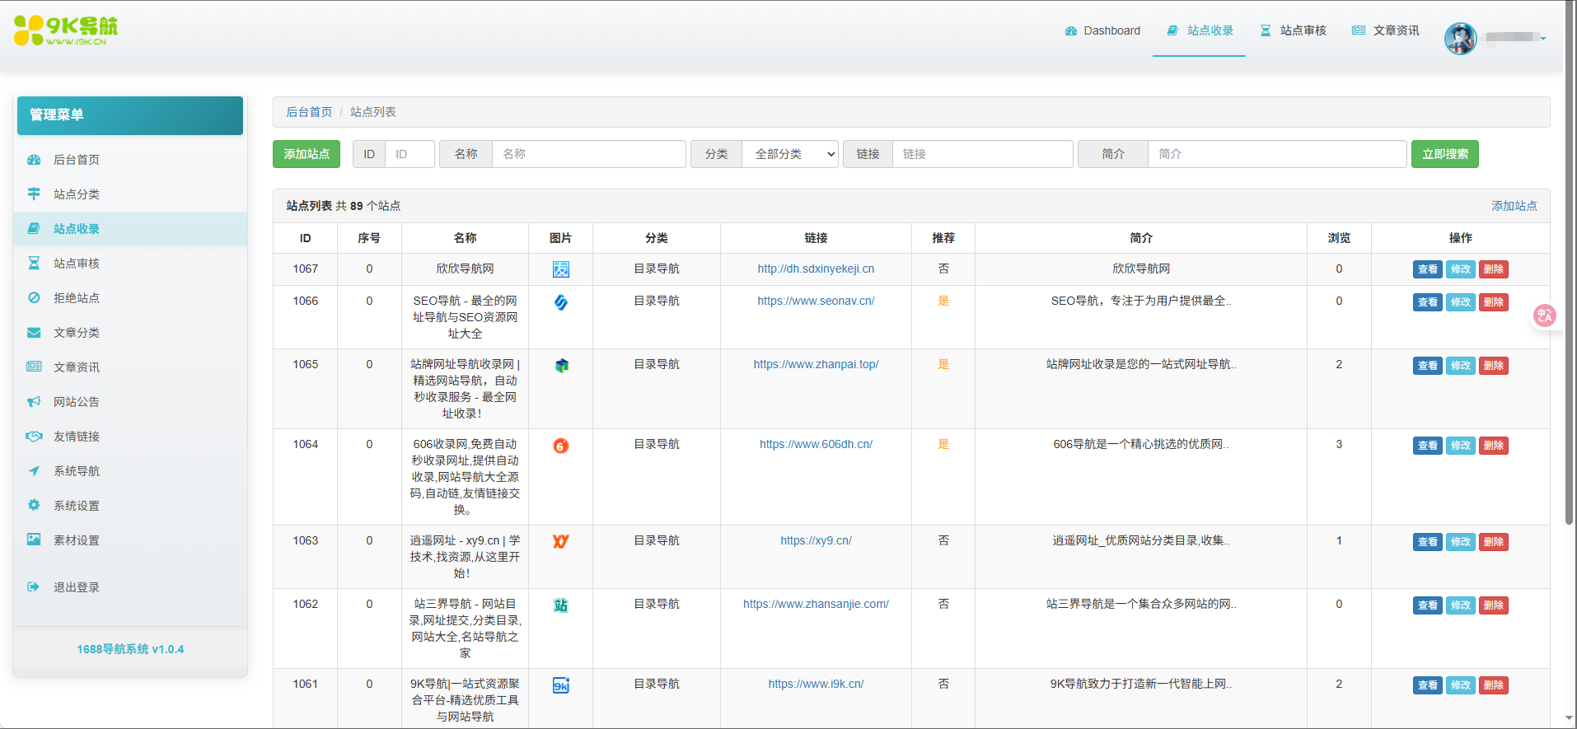
Task: Click the 站点分类 sidebar icon
Action: coord(34,194)
